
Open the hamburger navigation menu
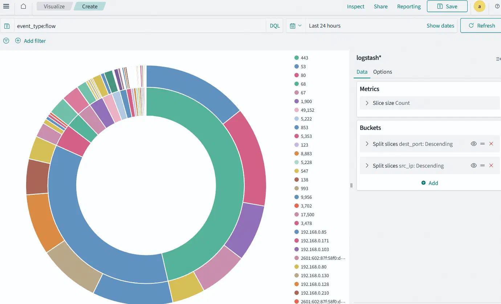[6, 7]
